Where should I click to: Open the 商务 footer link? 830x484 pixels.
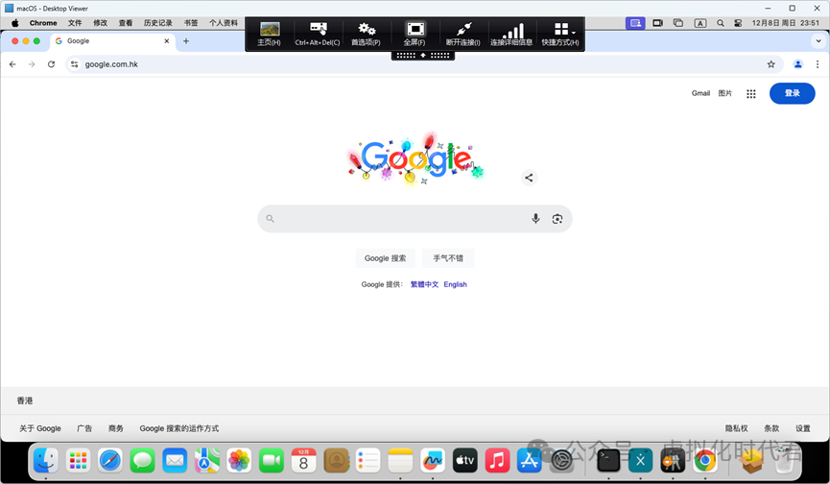click(116, 428)
